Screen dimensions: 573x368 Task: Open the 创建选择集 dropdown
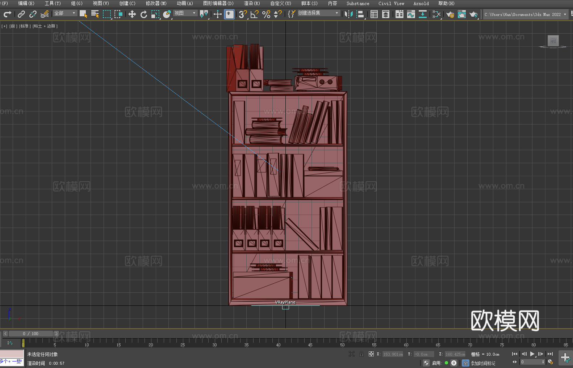click(319, 13)
